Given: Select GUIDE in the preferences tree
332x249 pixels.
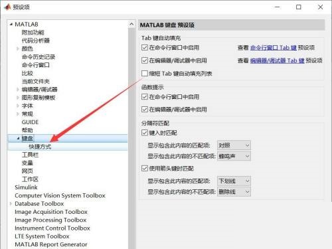Looking at the screenshot, I should [x=30, y=122].
